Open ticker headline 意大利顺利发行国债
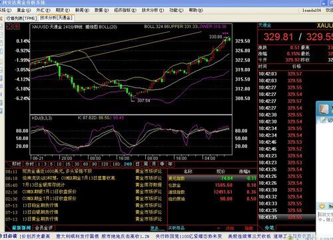 [x=77, y=236]
